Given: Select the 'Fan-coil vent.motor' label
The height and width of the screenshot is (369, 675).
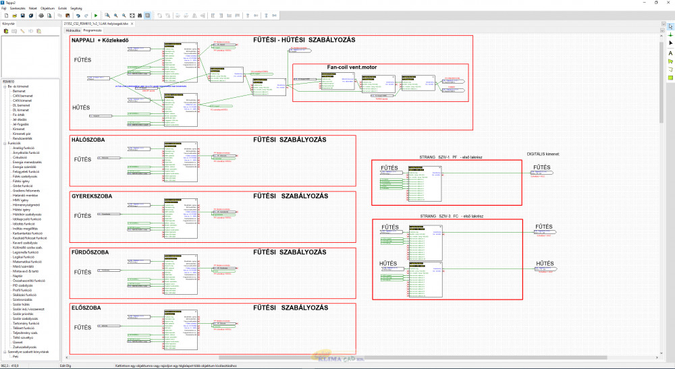Looking at the screenshot, I should click(352, 67).
